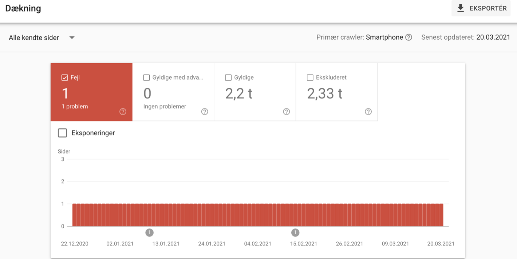517x259 pixels.
Task: Click the 1 problem label
Action: coord(75,107)
